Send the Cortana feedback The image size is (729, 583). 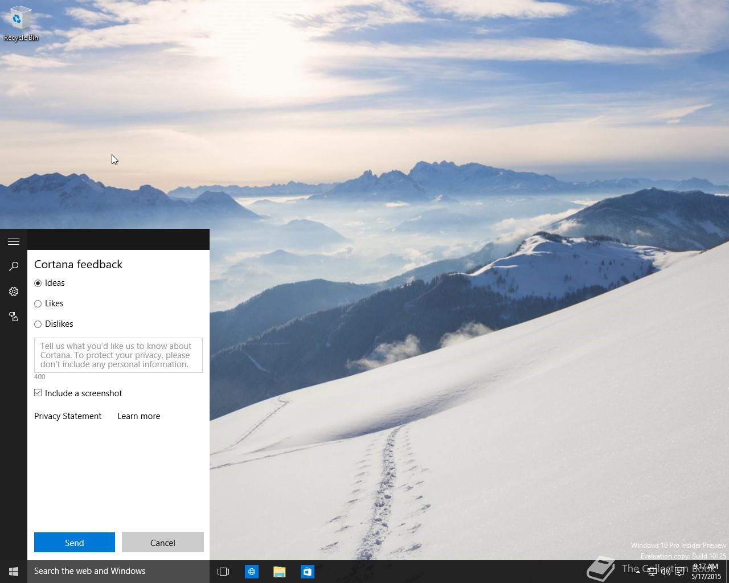[75, 543]
